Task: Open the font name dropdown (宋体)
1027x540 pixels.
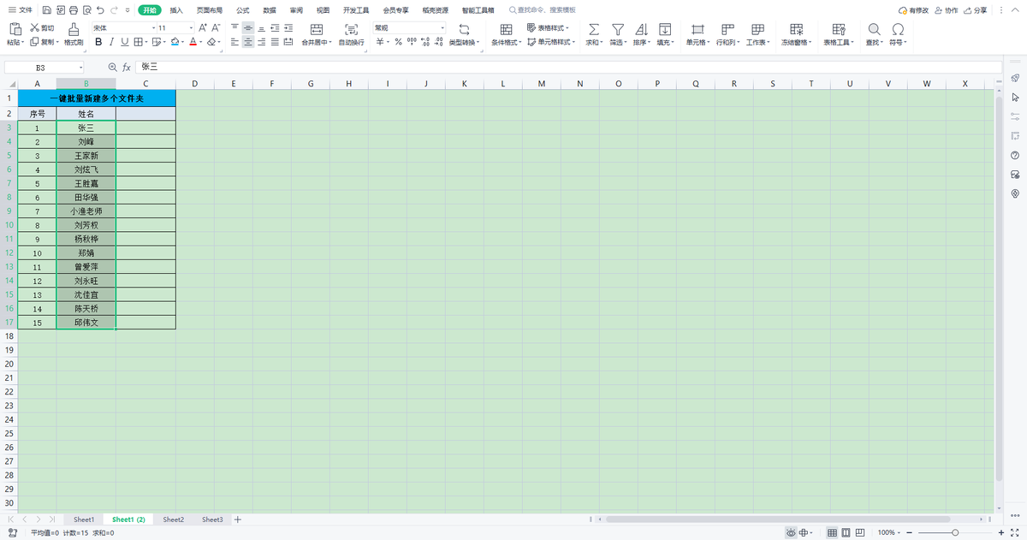Action: [x=122, y=28]
